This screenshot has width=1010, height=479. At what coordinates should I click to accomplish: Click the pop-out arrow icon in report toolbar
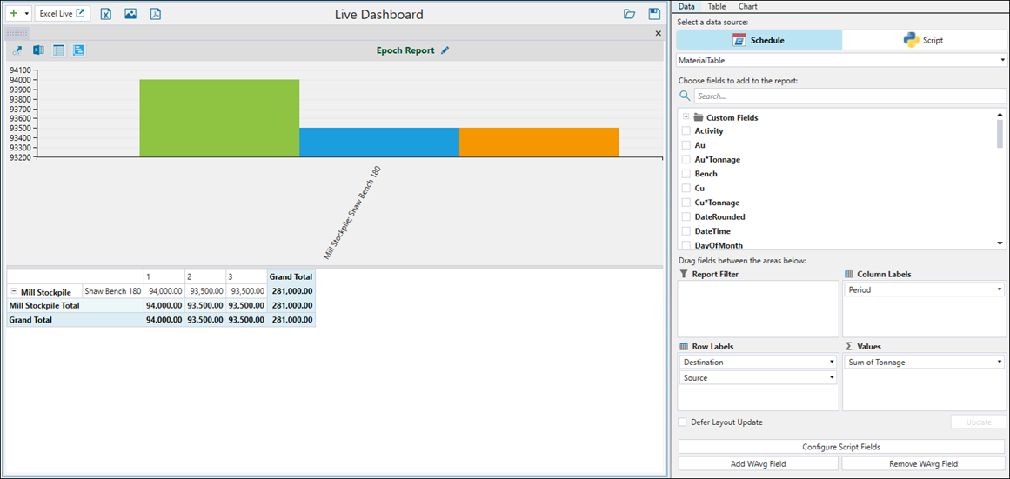point(17,50)
